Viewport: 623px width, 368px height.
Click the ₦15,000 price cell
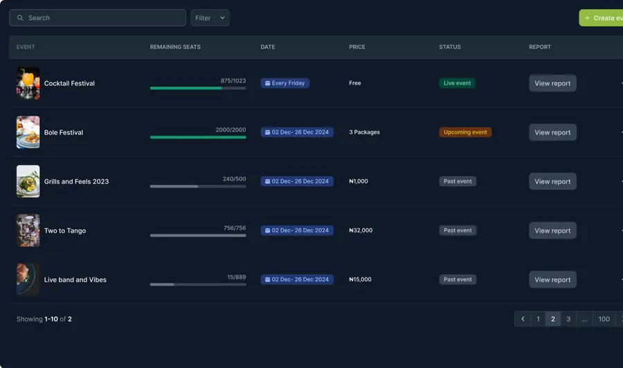click(x=360, y=279)
